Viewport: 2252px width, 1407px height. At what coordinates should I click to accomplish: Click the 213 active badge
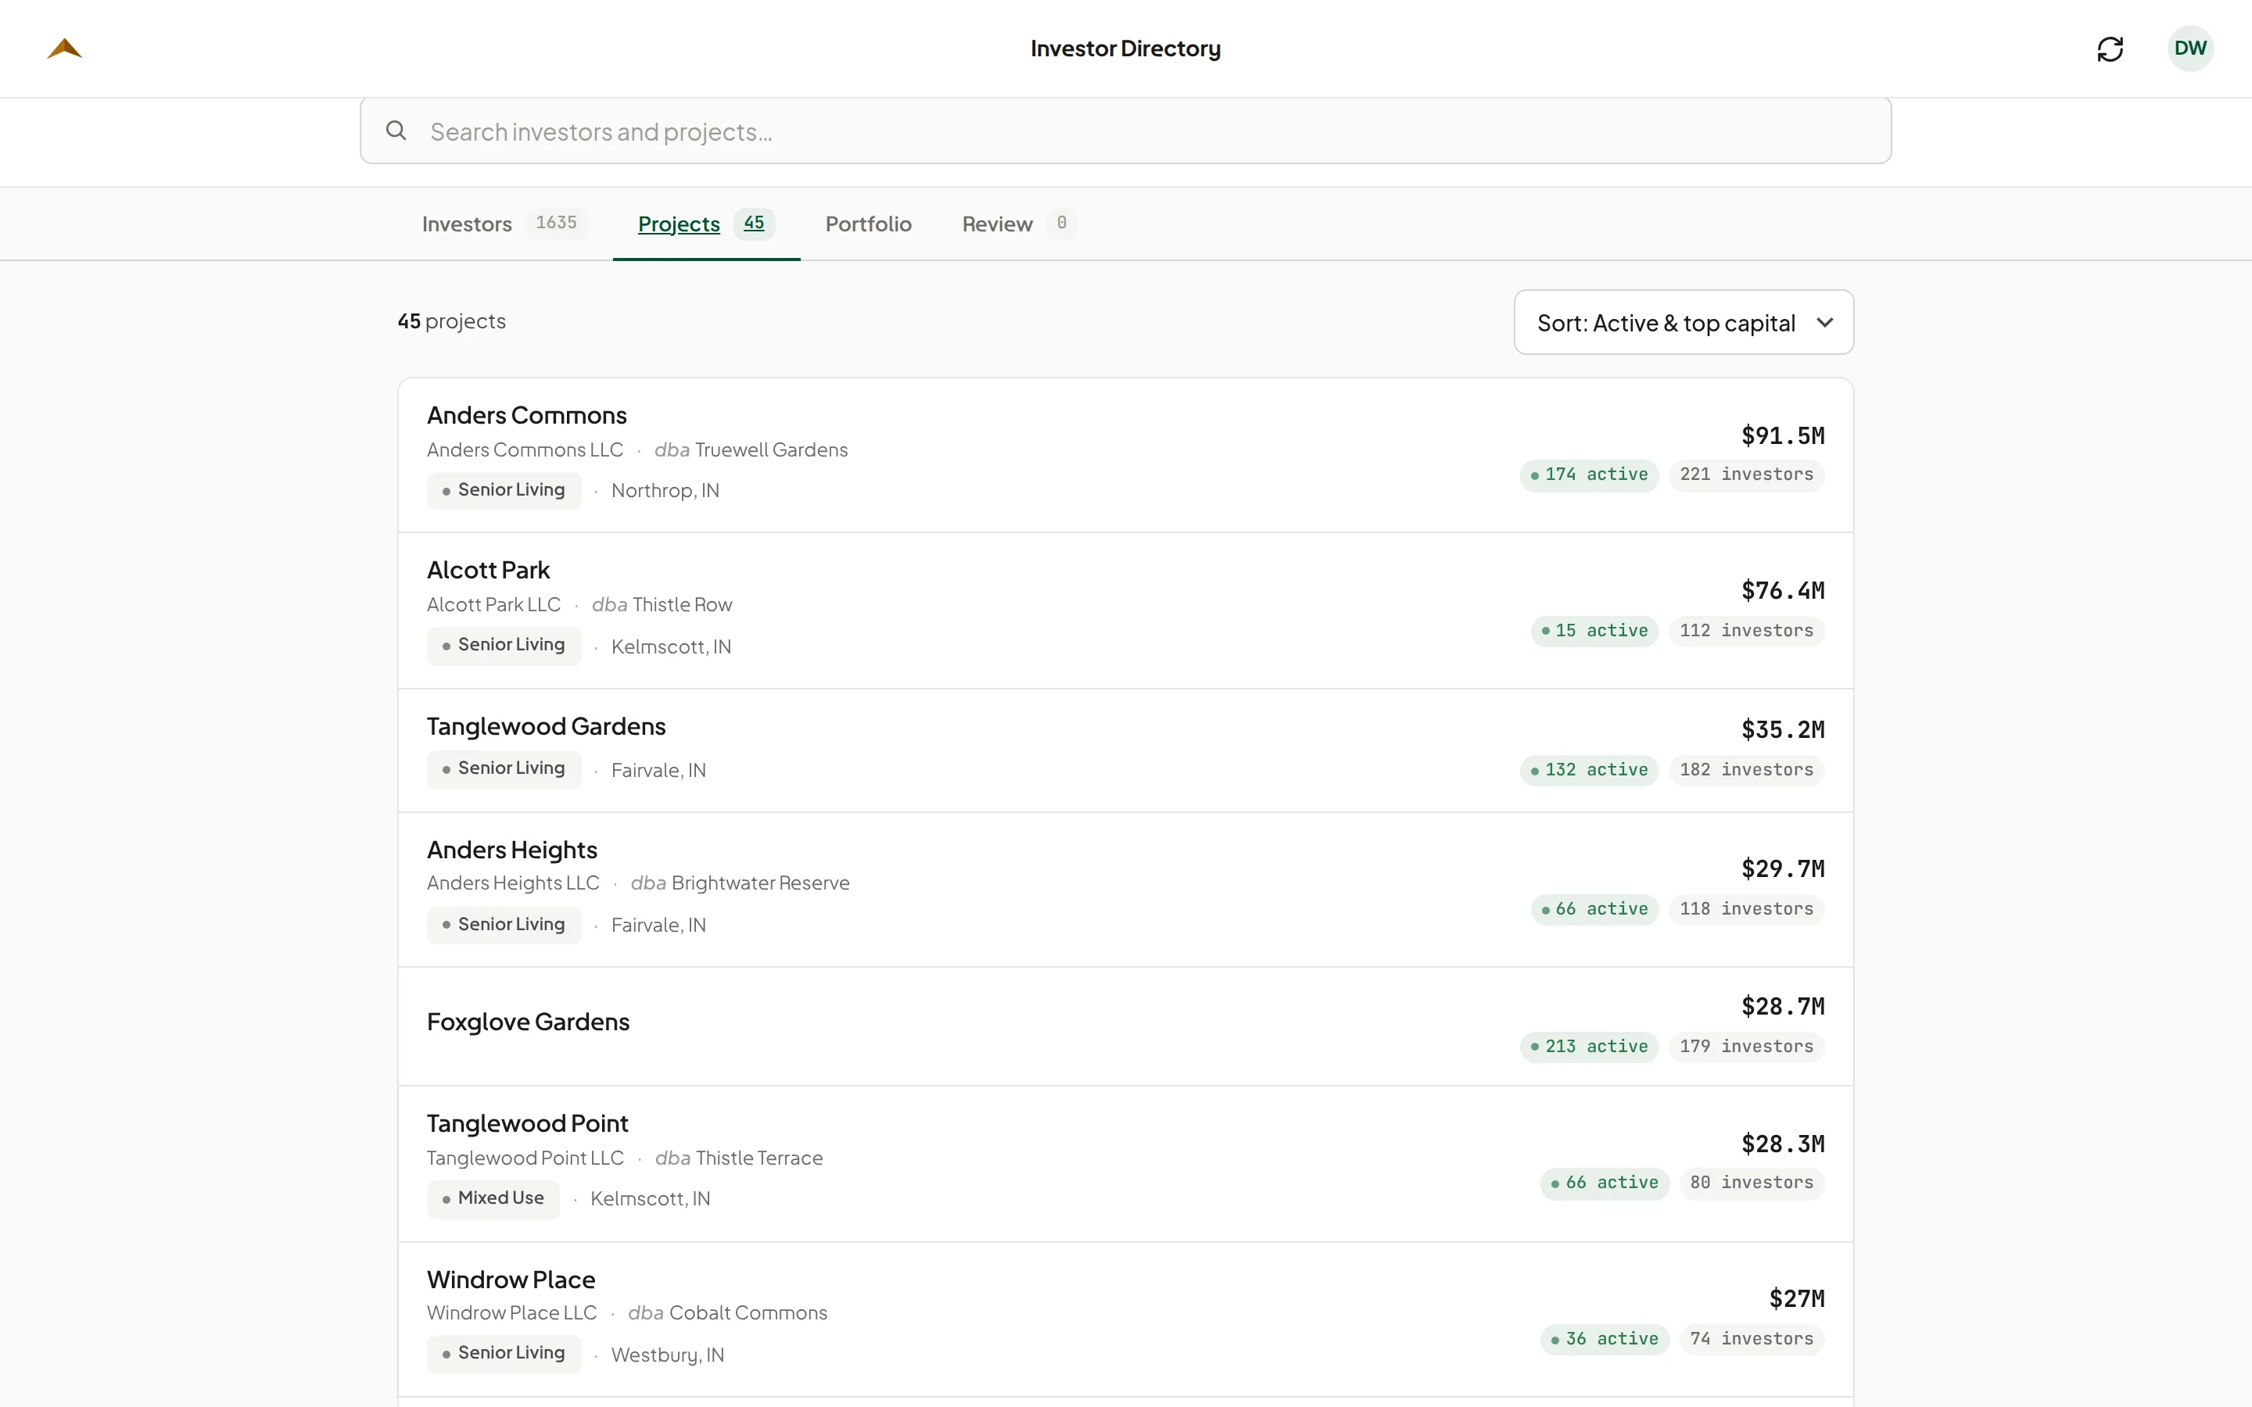tap(1588, 1047)
